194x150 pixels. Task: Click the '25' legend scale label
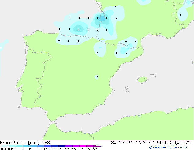pyautogui.click(x=59, y=149)
